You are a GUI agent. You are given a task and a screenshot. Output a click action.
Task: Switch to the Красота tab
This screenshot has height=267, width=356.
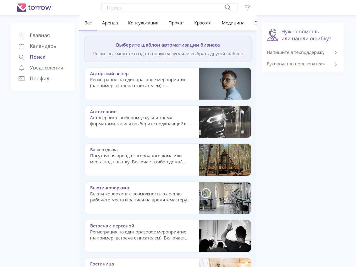click(203, 23)
